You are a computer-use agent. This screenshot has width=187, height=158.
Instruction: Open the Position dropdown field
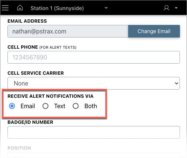point(93,155)
